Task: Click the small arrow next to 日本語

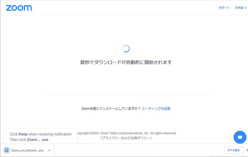Action: click(245, 8)
